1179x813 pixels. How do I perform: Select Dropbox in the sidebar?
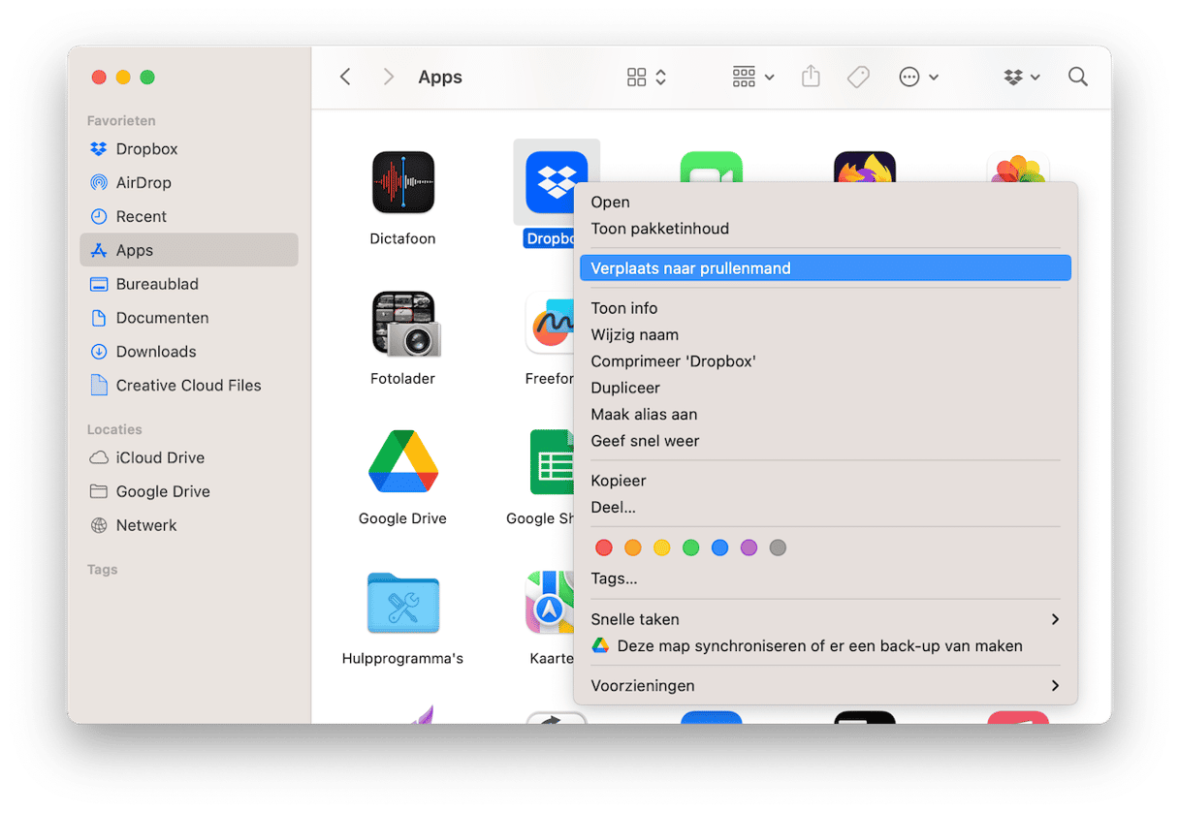click(x=189, y=149)
